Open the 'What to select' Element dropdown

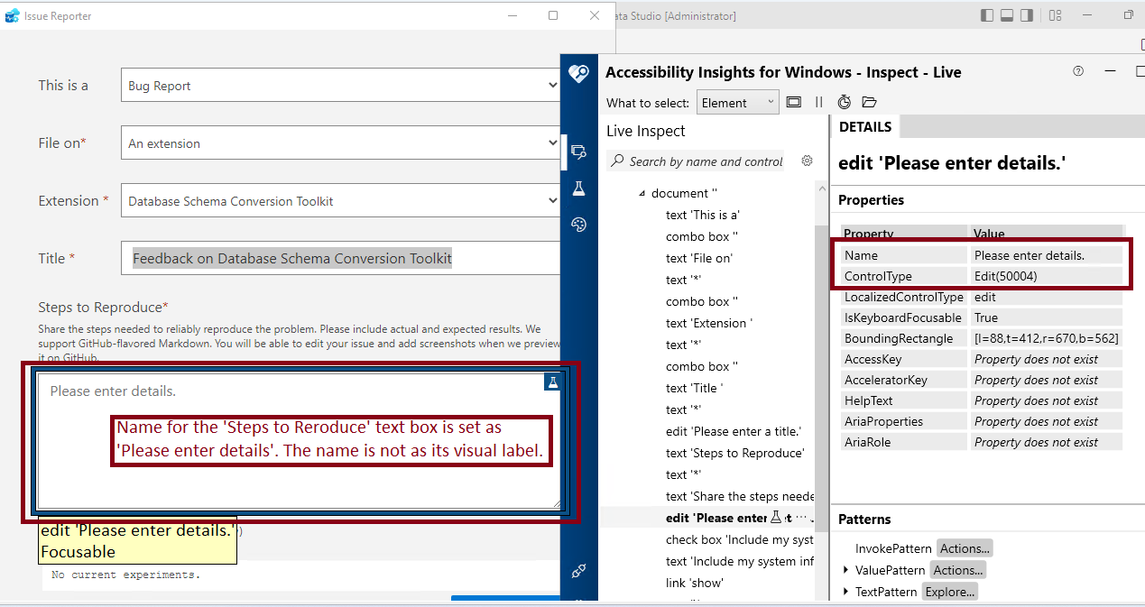[737, 102]
